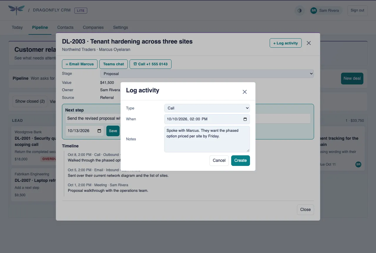Open the Type dropdown showing Call

coord(207,108)
